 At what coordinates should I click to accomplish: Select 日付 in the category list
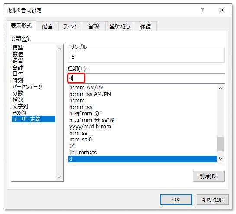tap(18, 74)
